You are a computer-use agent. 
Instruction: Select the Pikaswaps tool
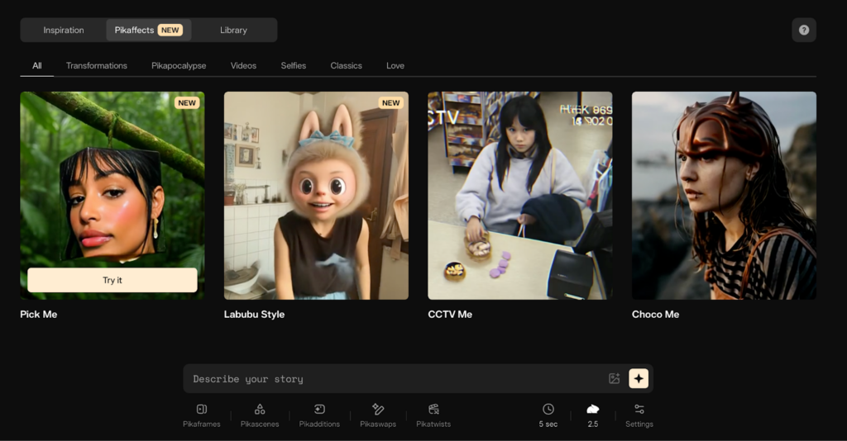pyautogui.click(x=377, y=415)
